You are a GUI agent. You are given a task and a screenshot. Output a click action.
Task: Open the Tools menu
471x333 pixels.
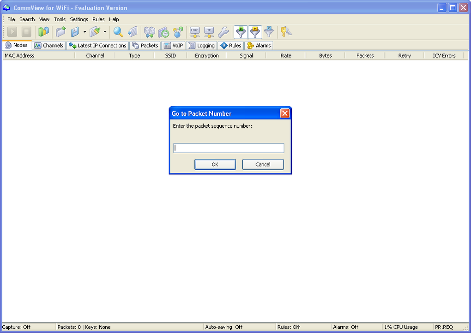[x=60, y=19]
